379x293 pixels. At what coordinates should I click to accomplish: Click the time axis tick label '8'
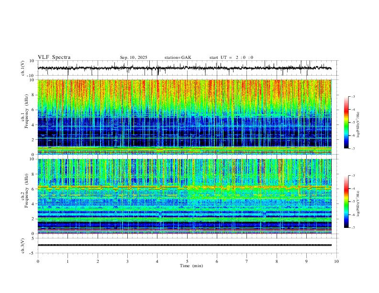point(277,261)
